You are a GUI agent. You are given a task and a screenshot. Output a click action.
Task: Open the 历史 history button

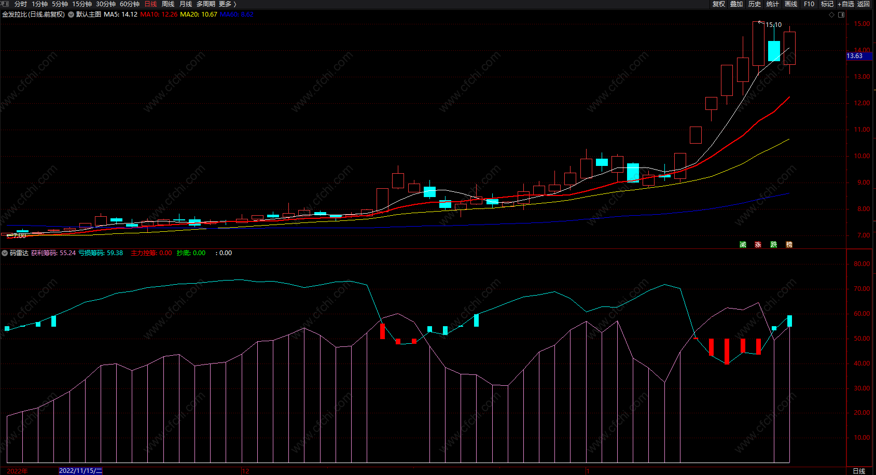click(755, 4)
